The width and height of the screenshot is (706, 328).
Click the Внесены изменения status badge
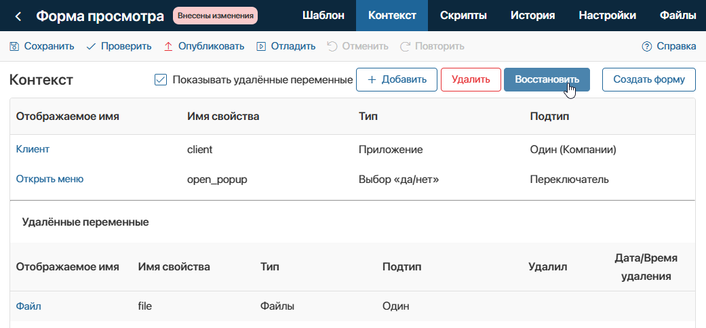pos(215,16)
